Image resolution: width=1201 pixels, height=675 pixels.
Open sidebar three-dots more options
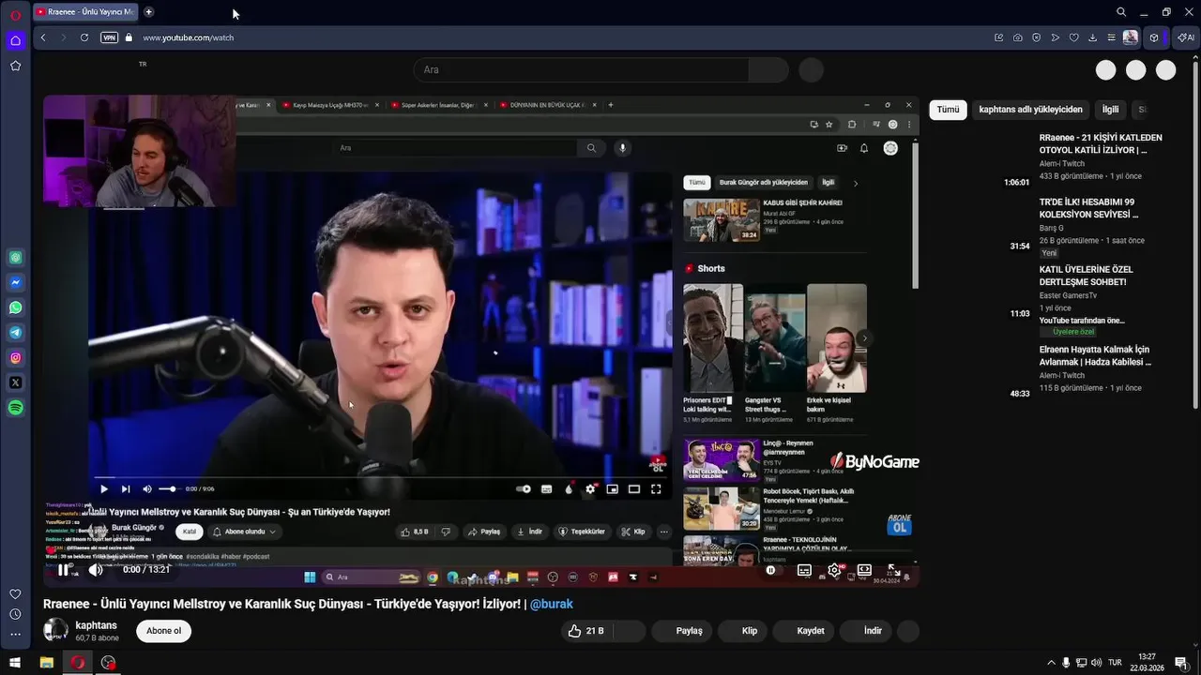(15, 635)
